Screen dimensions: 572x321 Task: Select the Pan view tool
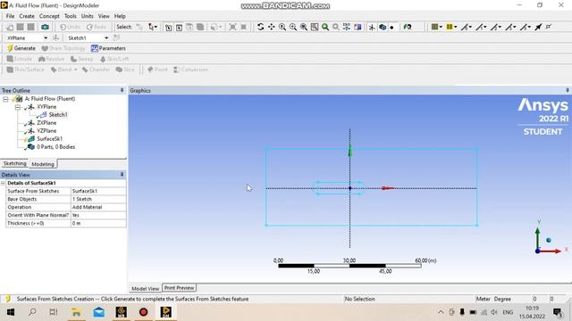pyautogui.click(x=272, y=27)
